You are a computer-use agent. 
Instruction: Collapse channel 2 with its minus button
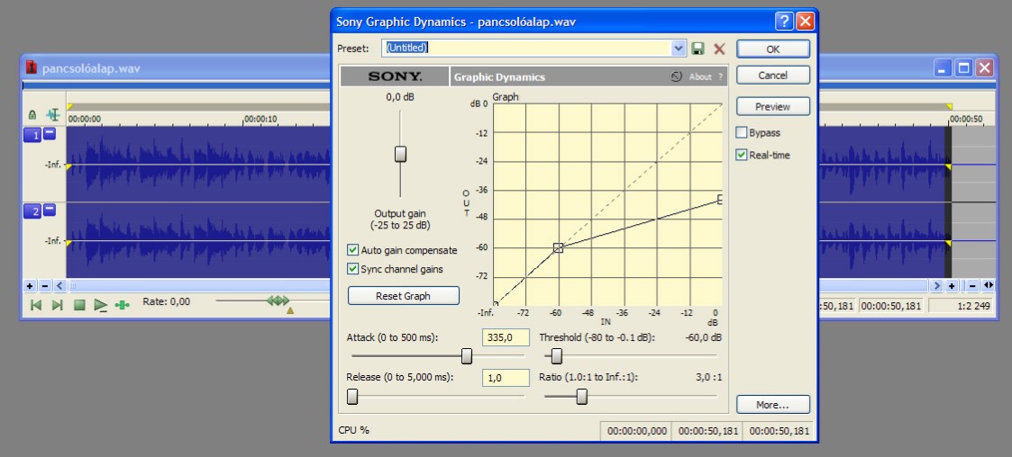click(50, 211)
